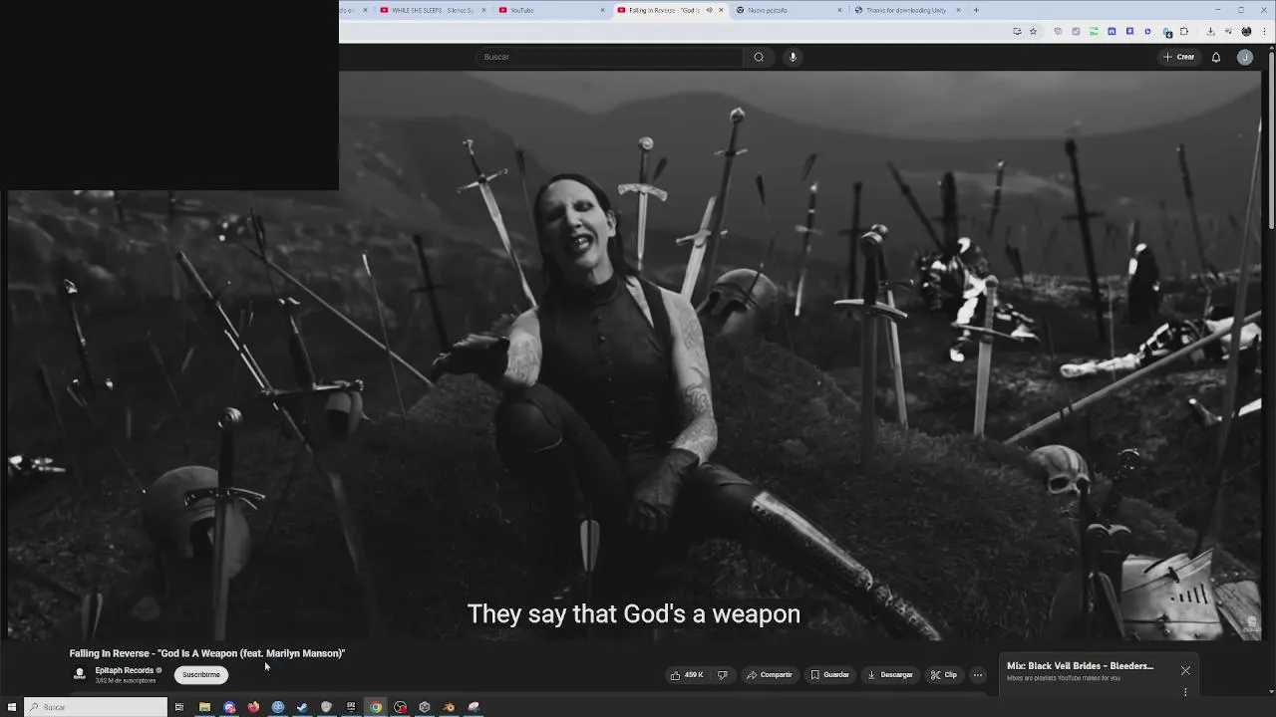Open Blender from the taskbar
Viewport: 1276px width, 717px height.
coord(449,707)
